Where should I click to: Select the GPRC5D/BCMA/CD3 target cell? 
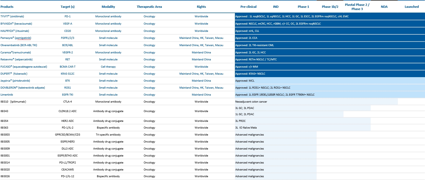click(x=67, y=135)
